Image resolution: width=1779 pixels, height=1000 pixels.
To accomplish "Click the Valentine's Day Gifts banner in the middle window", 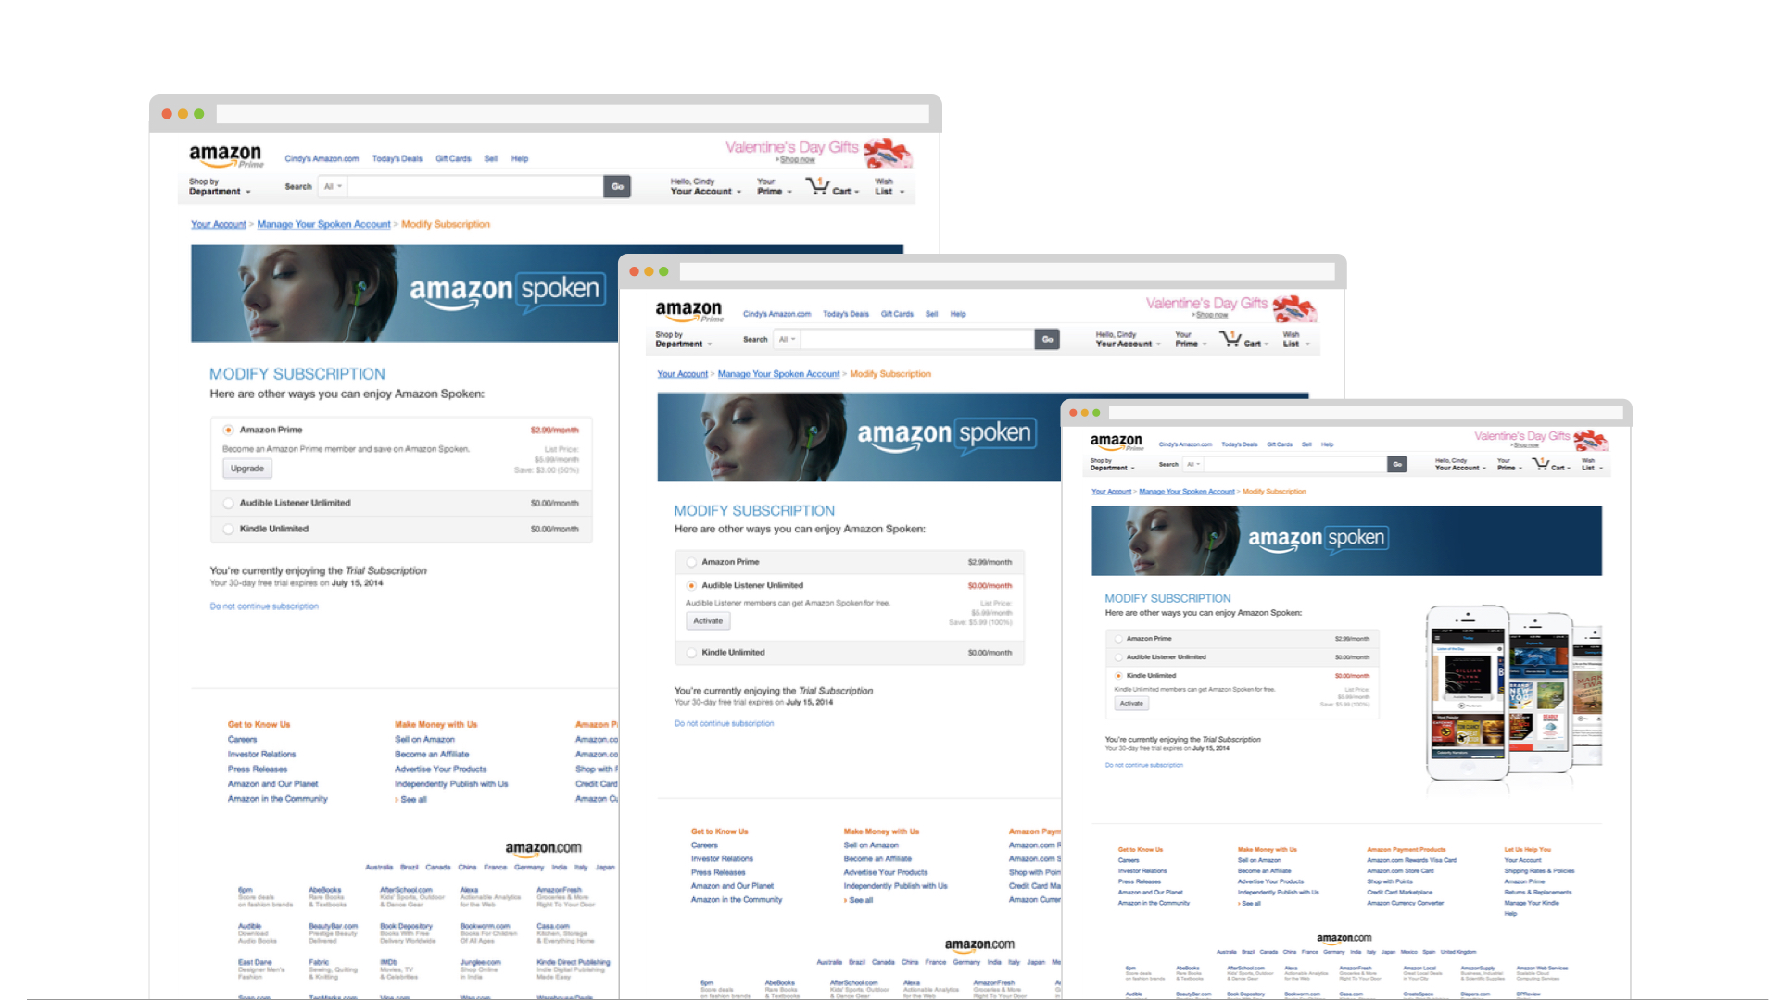I will [1230, 306].
